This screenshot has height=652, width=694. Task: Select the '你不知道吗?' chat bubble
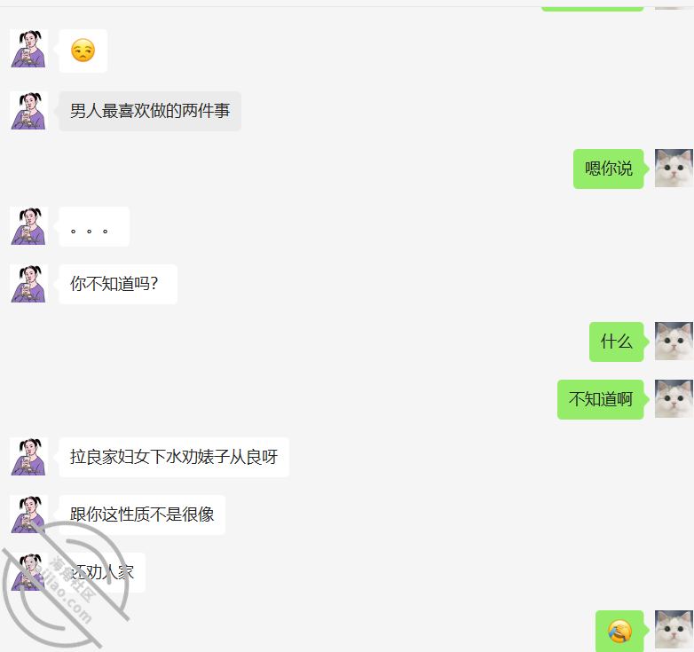pos(118,284)
